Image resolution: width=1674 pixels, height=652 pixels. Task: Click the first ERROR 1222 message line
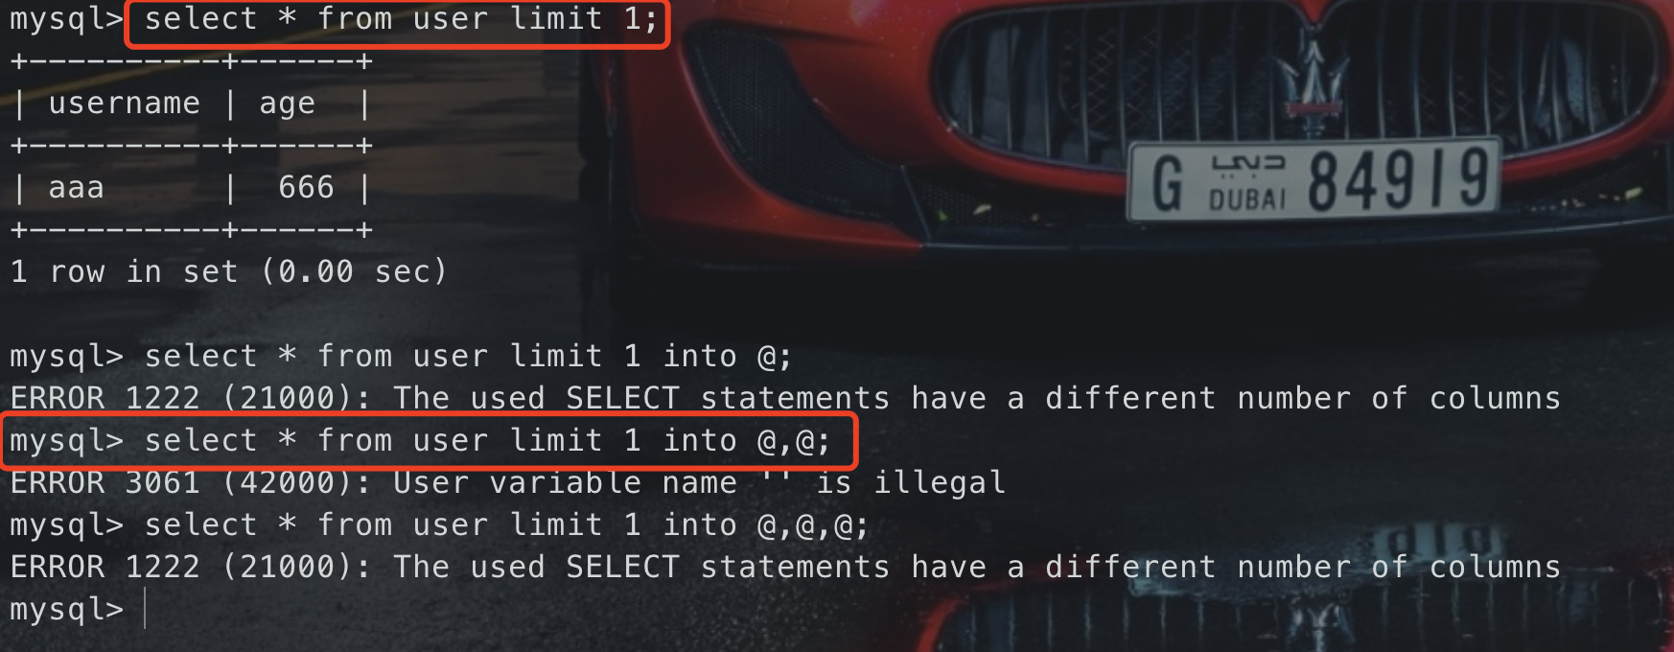[785, 398]
